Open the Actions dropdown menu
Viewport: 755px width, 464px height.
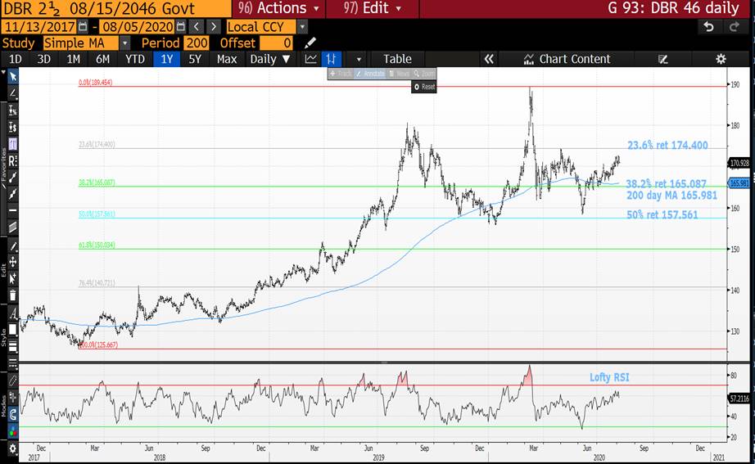coord(278,8)
